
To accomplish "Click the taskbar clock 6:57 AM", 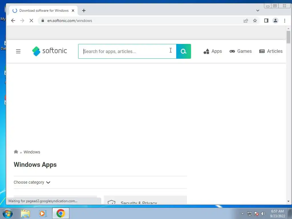I will tap(277, 211).
